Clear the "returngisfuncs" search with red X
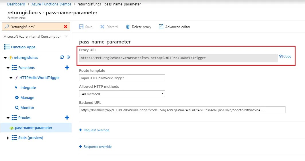The width and height of the screenshot is (305, 161). pyautogui.click(x=66, y=27)
